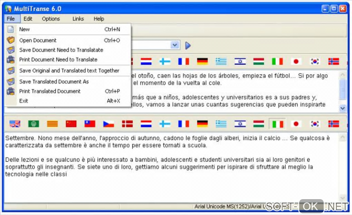
Task: Click inside the Italian translated text area
Action: coord(172,167)
